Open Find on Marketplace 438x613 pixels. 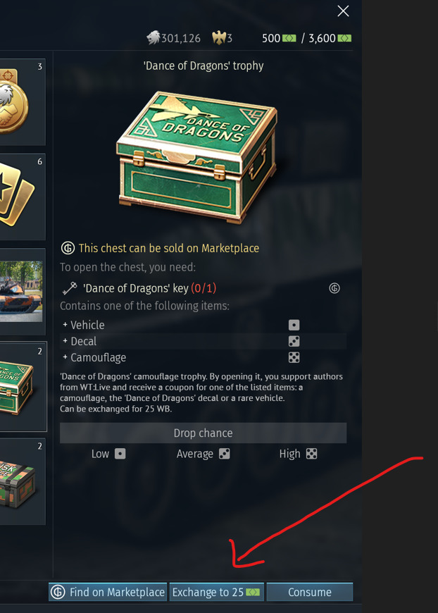tap(108, 592)
